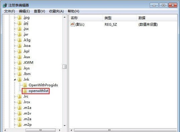Collapse the .lnk tree node arrow
This screenshot has height=132, width=180.
pyautogui.click(x=15, y=80)
